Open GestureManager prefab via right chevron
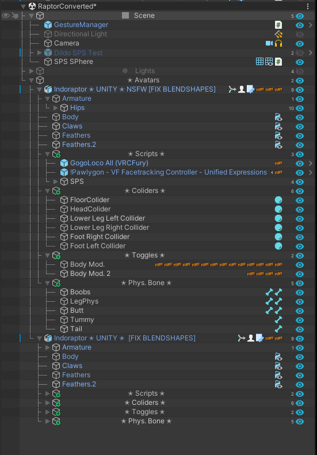The width and height of the screenshot is (317, 455). pyautogui.click(x=310, y=25)
